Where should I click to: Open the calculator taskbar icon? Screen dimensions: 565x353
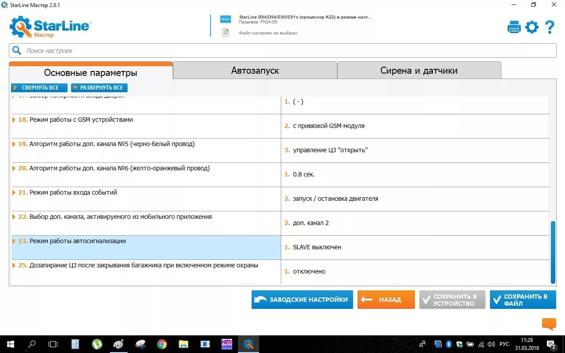click(75, 344)
